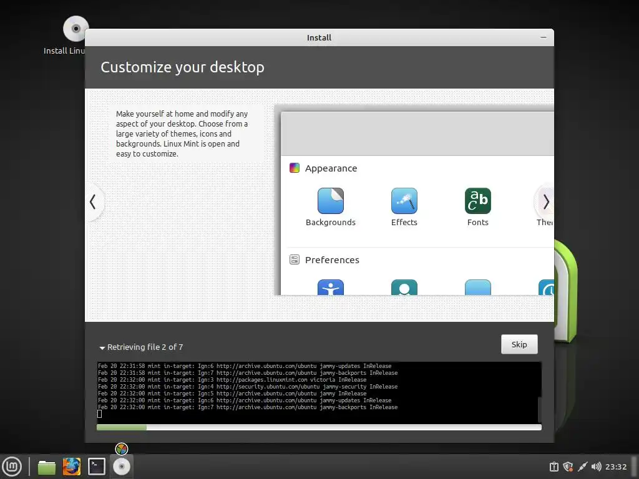Open the Backgrounds icon in slideshow
Screen dimensions: 639x479
(x=331, y=201)
